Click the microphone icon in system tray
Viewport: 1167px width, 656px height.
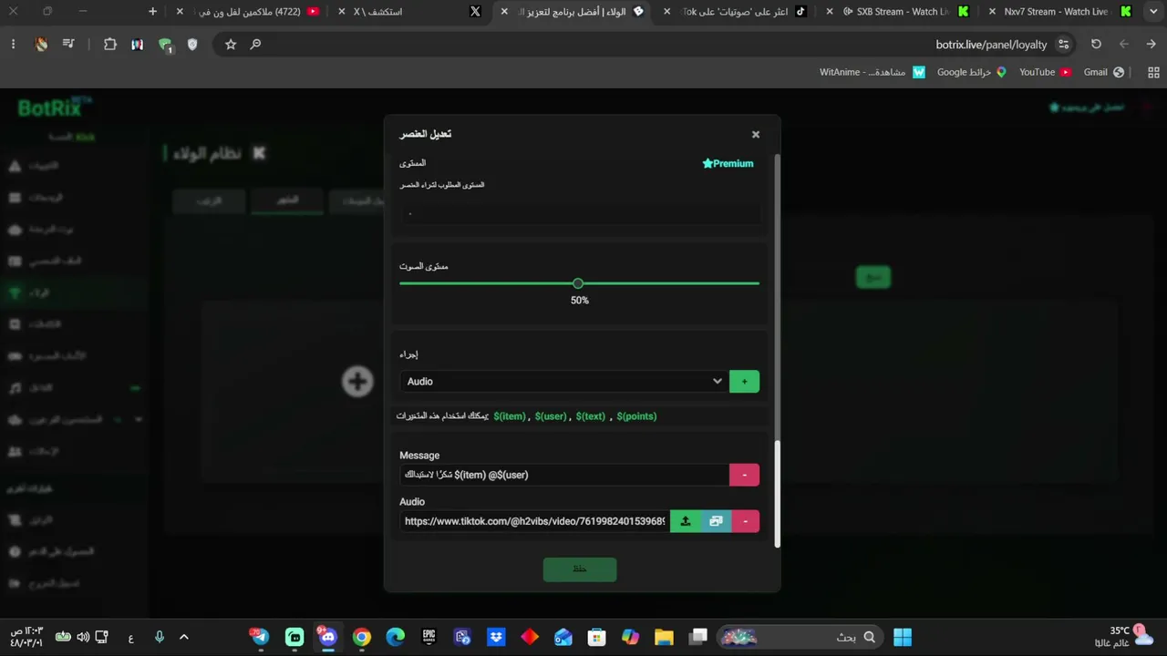159,637
